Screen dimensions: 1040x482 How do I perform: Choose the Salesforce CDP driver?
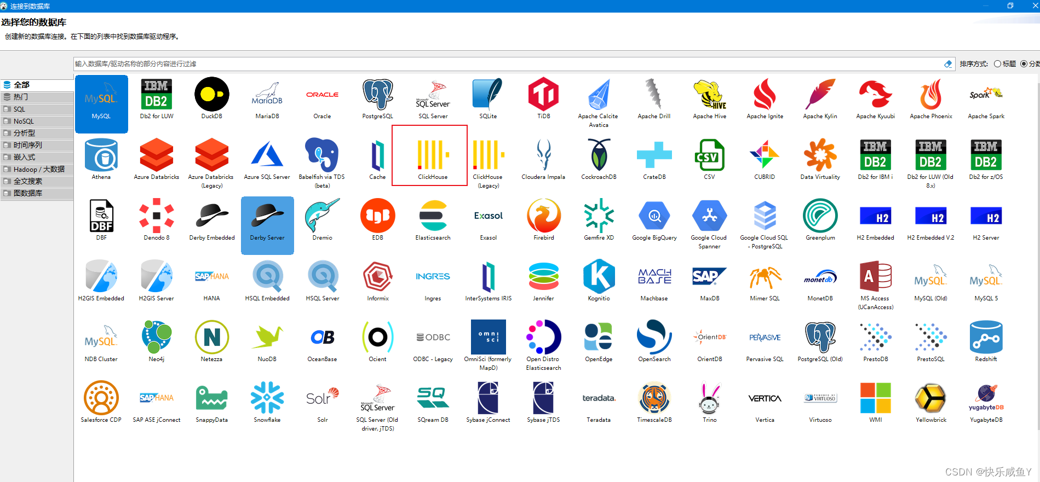(101, 403)
